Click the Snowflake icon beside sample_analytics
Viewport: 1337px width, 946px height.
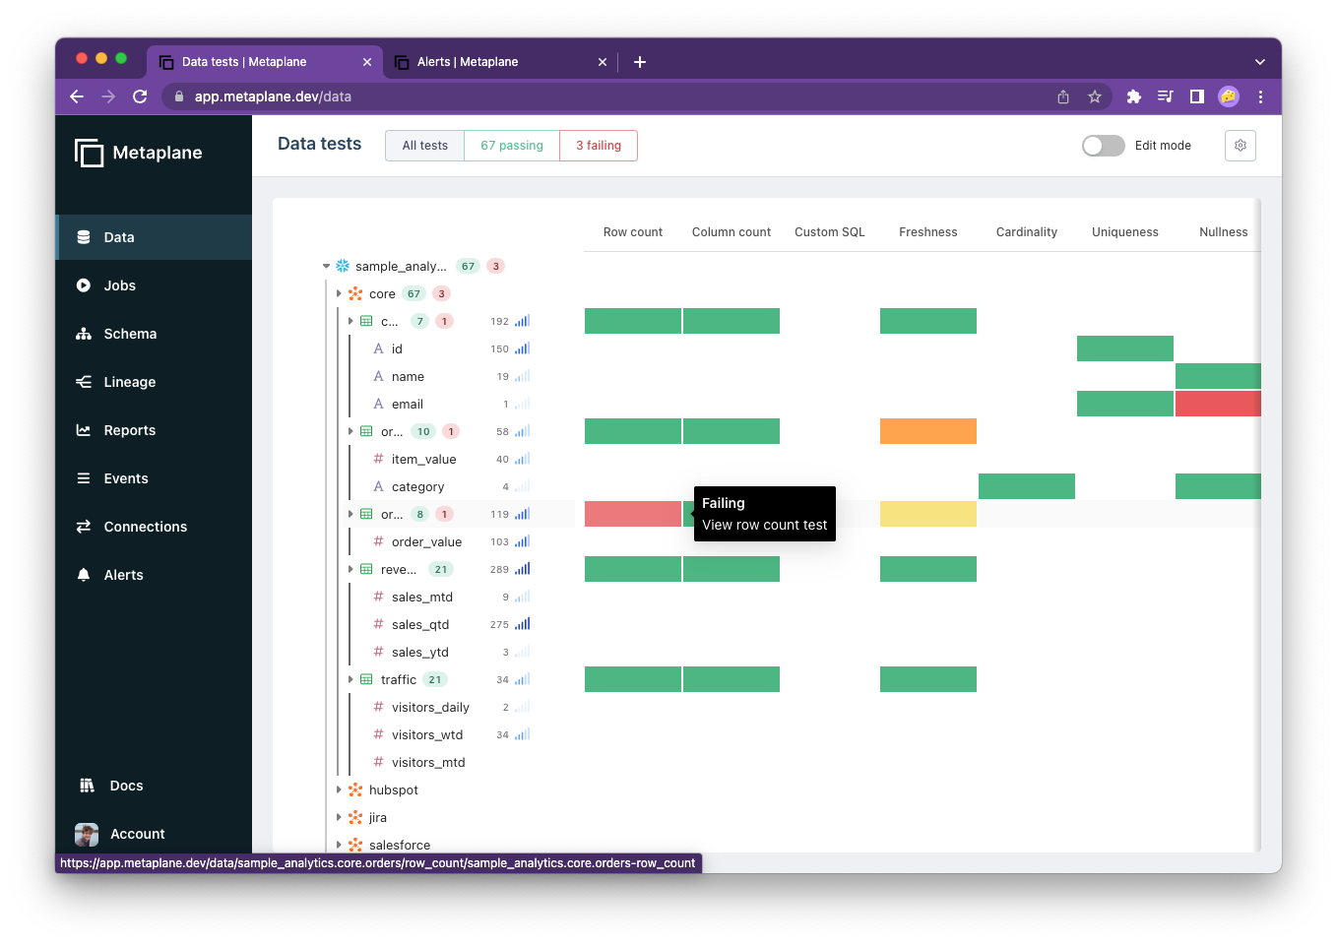[x=342, y=265]
